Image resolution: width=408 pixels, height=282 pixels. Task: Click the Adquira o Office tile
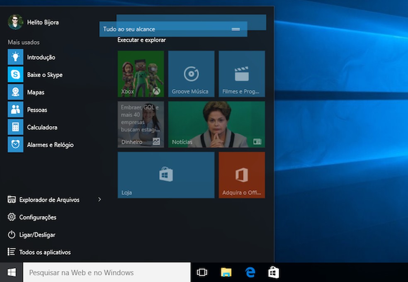tap(242, 175)
